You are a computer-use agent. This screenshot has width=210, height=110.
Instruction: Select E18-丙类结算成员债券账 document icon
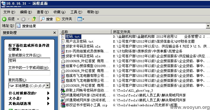tap(63, 51)
